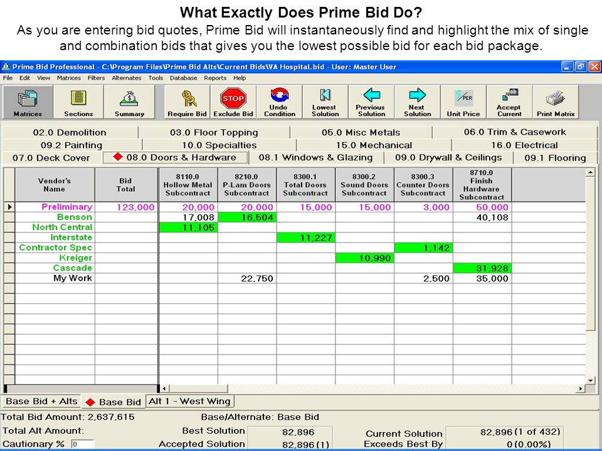Open the Sections view
Viewport: 602px width, 451px height.
click(x=78, y=102)
